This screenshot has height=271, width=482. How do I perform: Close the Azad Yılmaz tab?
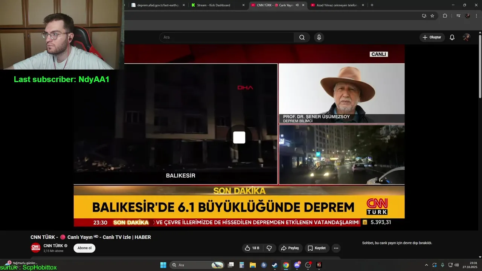click(363, 5)
